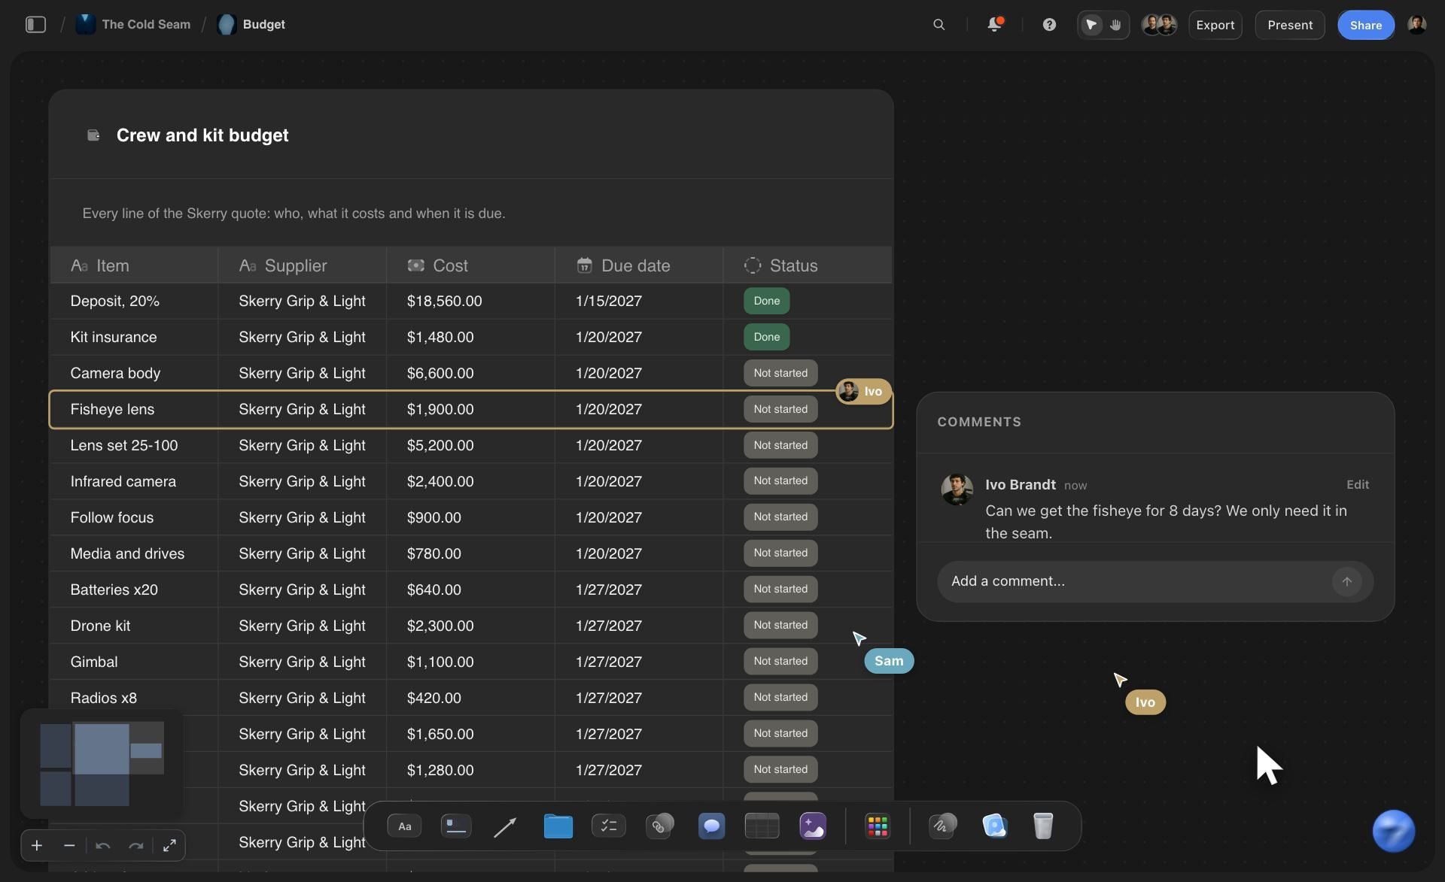
Task: Select the arrow line tool
Action: 505,827
